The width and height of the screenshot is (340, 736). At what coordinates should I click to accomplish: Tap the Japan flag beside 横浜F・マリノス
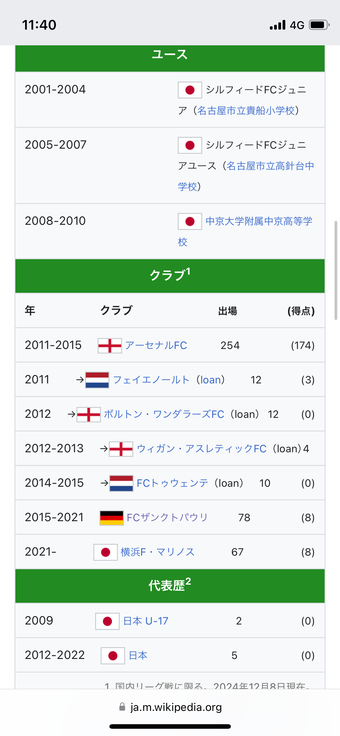[x=105, y=552]
